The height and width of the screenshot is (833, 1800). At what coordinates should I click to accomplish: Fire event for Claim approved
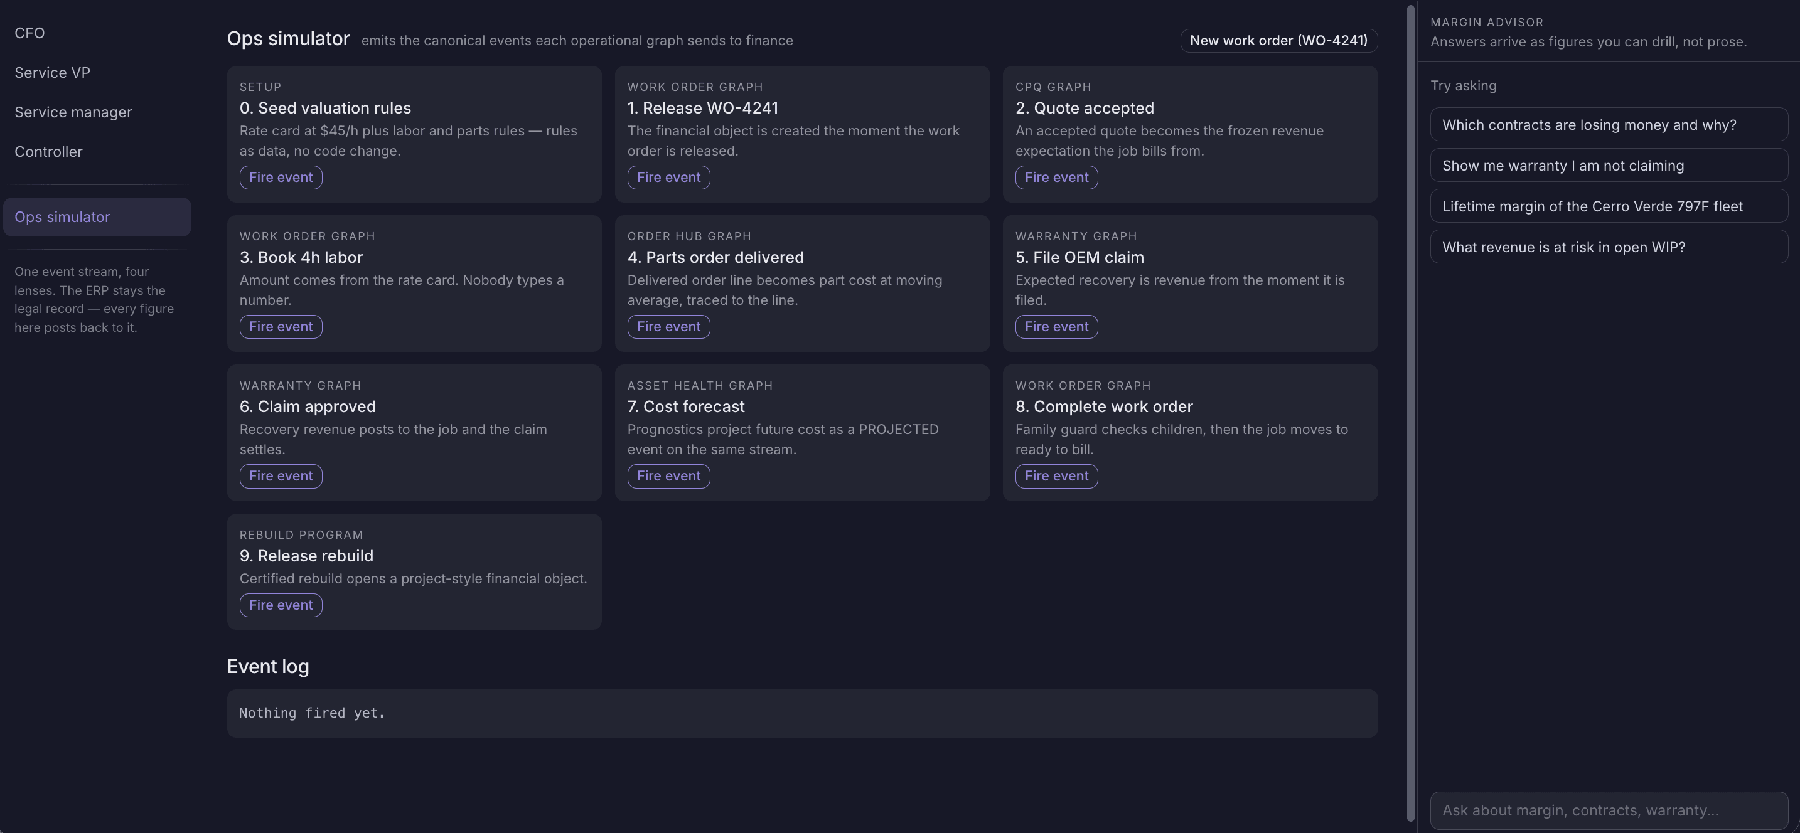click(281, 476)
